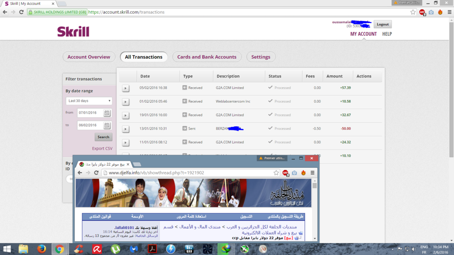
Task: Switch to the Account Overview tab
Action: click(89, 57)
